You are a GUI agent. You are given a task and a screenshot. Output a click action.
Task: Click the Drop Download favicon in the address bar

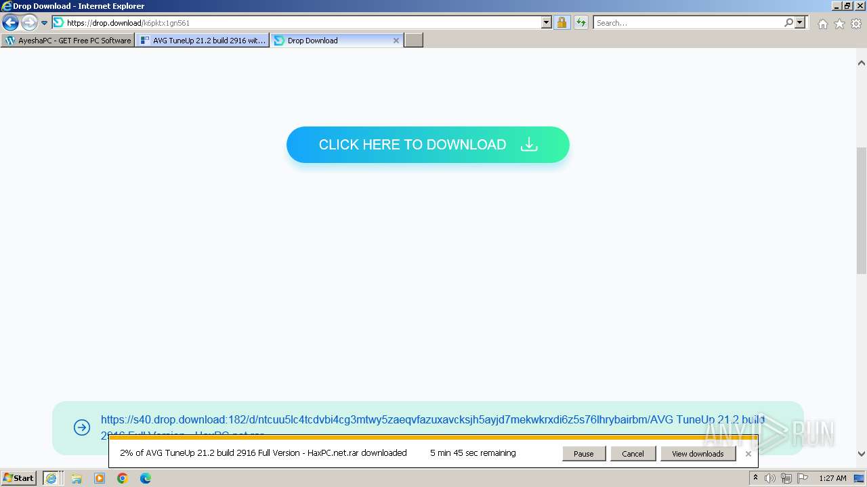(59, 22)
